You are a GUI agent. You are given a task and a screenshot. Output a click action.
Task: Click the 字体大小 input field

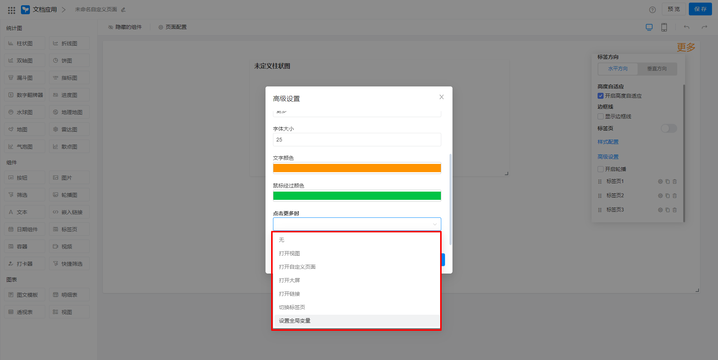pyautogui.click(x=357, y=140)
